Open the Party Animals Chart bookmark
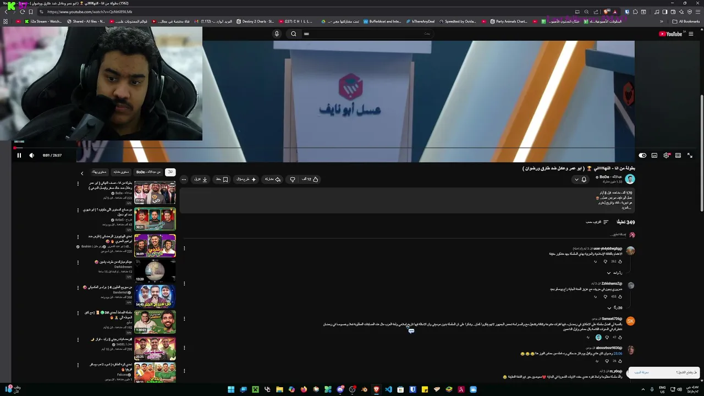This screenshot has height=396, width=704. click(x=509, y=21)
